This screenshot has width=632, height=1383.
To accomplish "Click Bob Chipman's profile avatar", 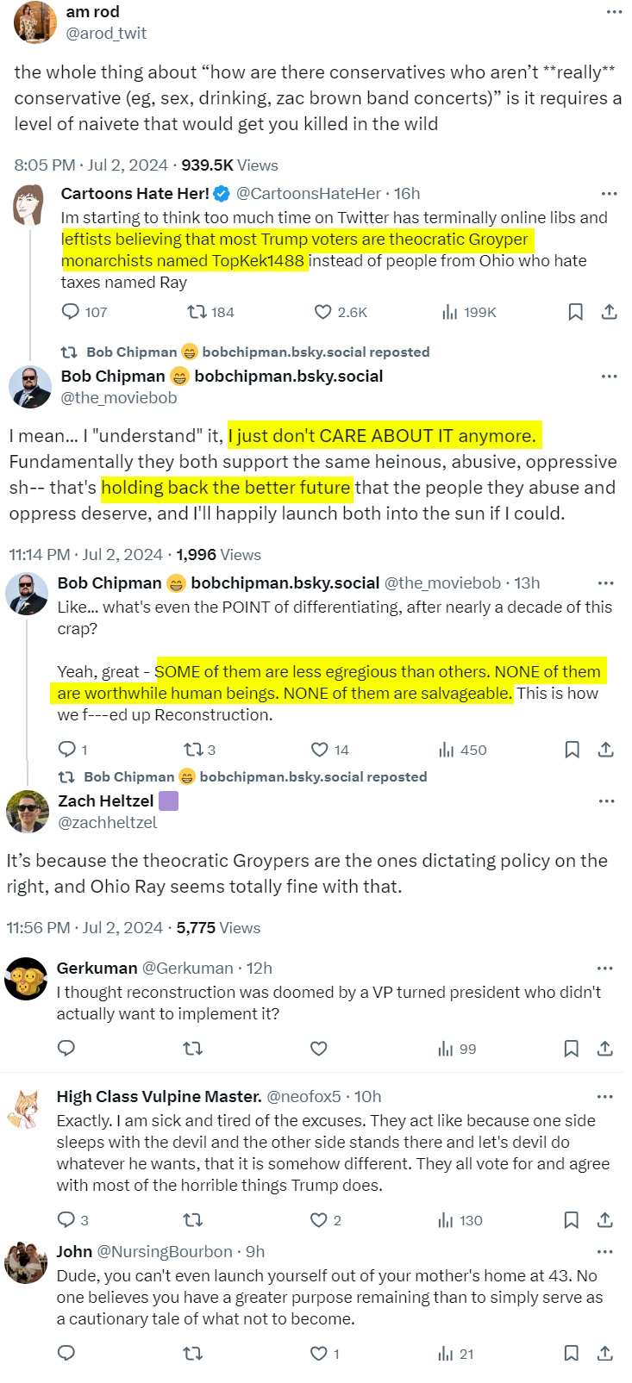I will point(30,387).
